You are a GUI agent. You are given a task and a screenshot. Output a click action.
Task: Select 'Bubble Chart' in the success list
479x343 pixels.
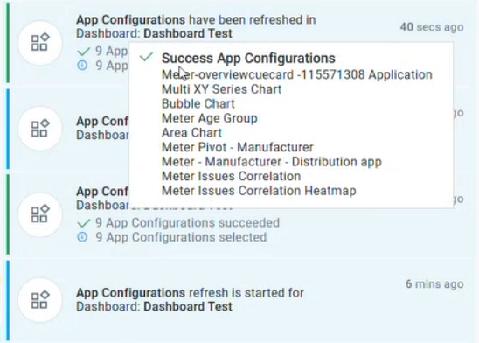click(198, 103)
